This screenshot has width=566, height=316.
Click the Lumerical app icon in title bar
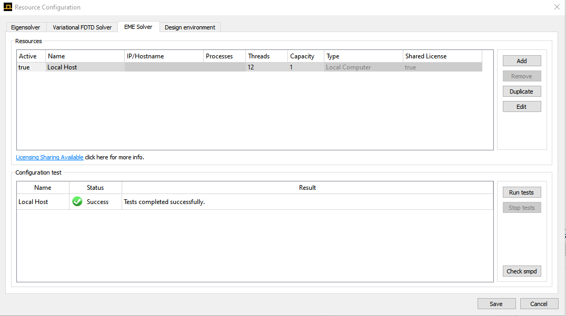point(7,7)
